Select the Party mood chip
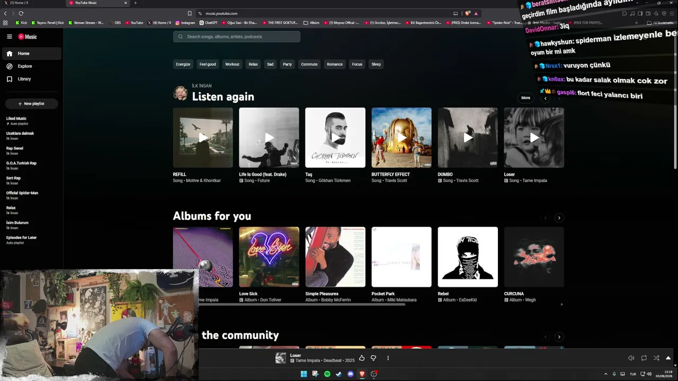Screen dimensions: 678x381 point(287,64)
